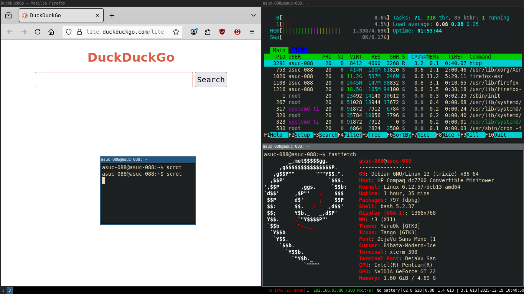Switch to workspace 1 in i3 bar

tap(3, 290)
